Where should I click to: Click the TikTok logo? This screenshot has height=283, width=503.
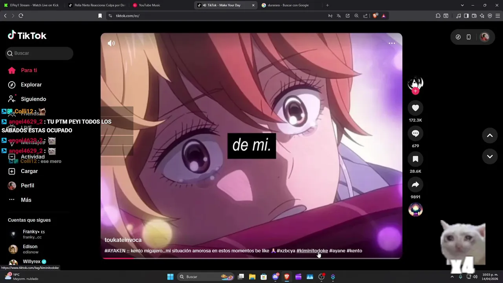pyautogui.click(x=27, y=35)
